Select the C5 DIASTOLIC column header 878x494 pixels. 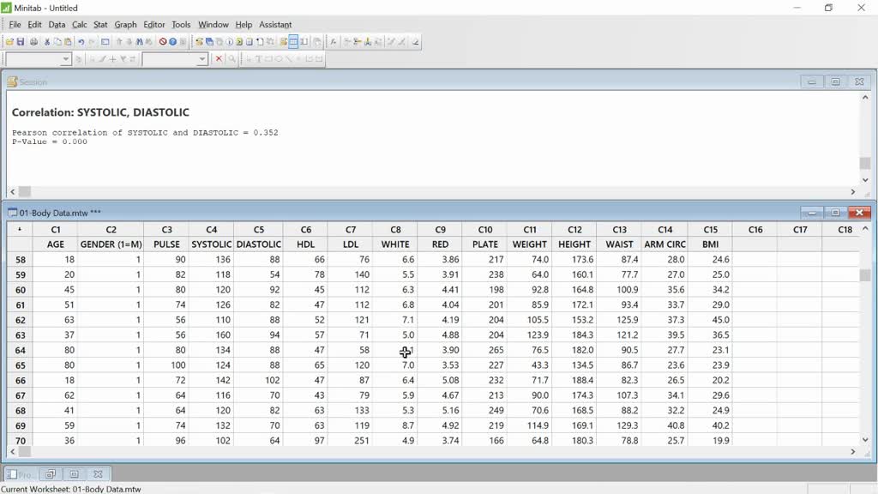coord(259,230)
